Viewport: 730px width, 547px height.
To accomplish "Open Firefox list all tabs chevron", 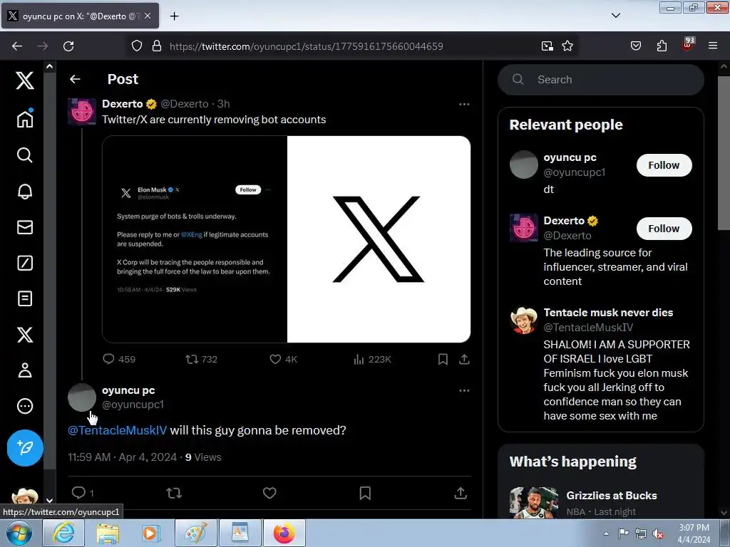I will [x=615, y=16].
